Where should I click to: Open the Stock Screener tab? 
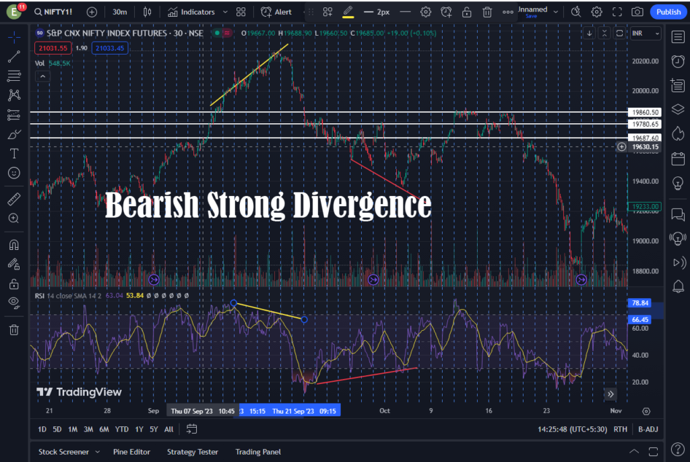click(63, 452)
